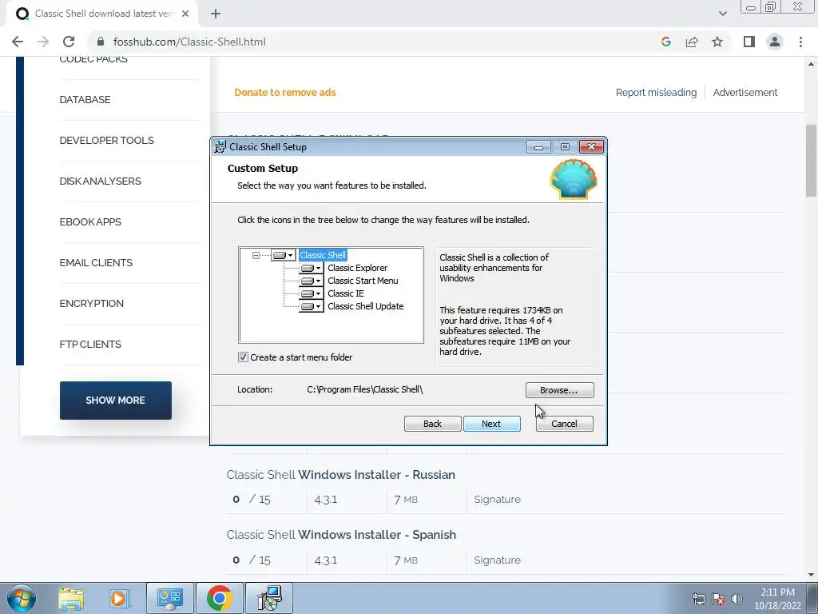Bookmark this page with the star icon
Viewport: 818px width, 614px height.
point(717,42)
